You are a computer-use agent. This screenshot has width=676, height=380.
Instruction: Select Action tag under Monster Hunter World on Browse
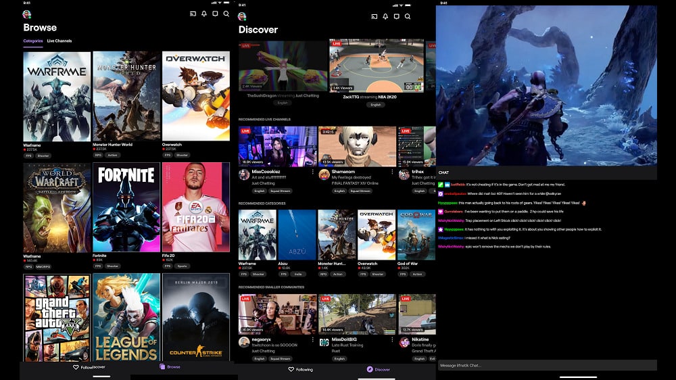coord(112,156)
